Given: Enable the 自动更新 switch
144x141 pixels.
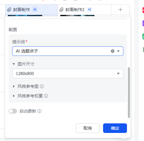Looking at the screenshot, I should (13, 111).
